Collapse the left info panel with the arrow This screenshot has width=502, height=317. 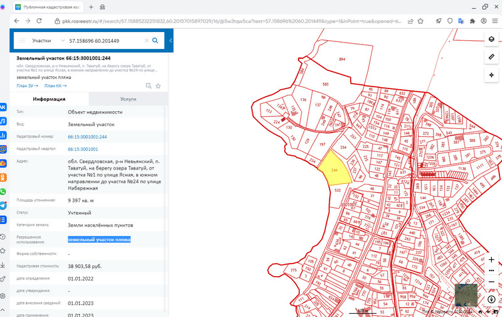[170, 41]
